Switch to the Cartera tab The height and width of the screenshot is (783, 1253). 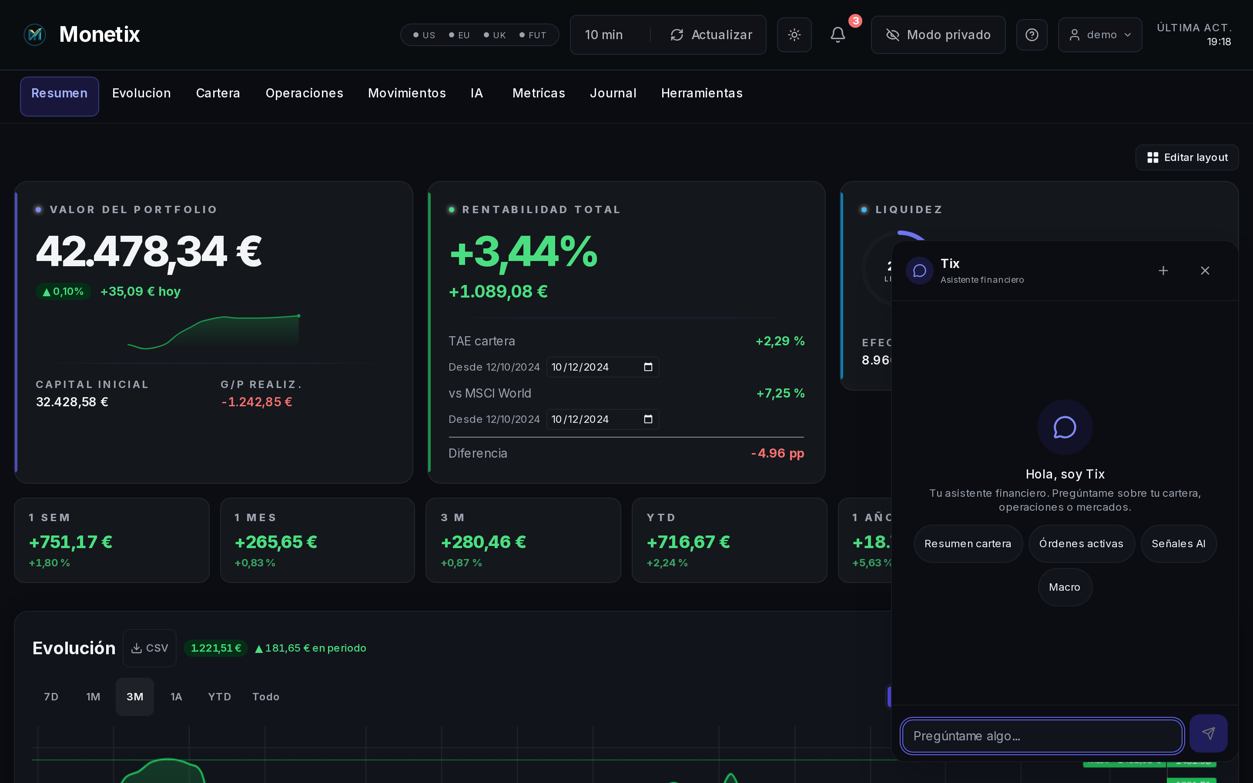[x=218, y=93]
